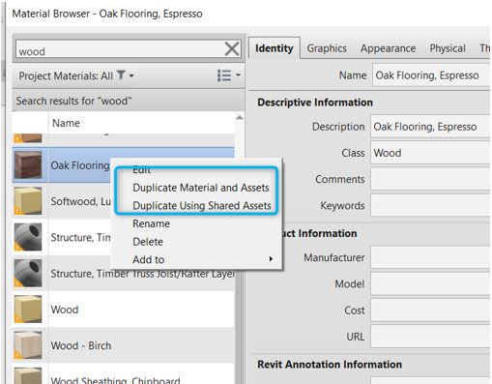Click the Keywords input field
Viewport: 492px width, 384px height.
pyautogui.click(x=430, y=205)
